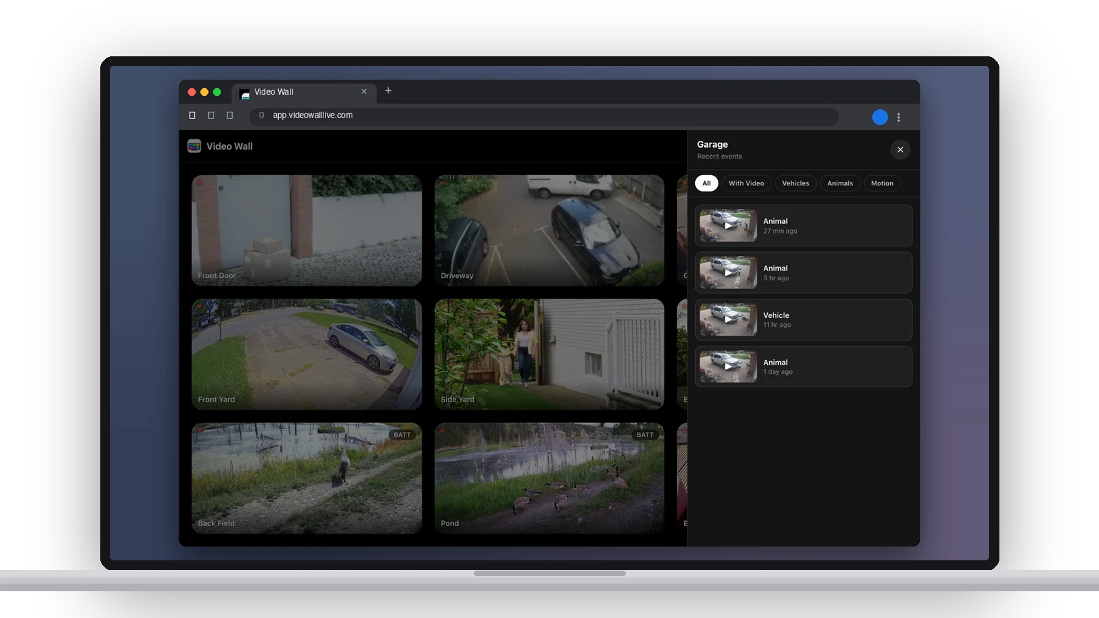Viewport: 1099px width, 618px height.
Task: Filter events by Motion
Action: point(882,183)
